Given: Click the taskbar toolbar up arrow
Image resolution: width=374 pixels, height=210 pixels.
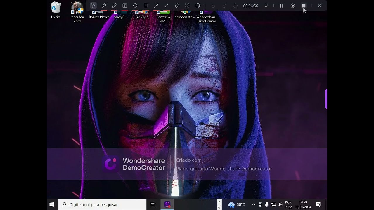Looking at the screenshot, I should (219, 202).
